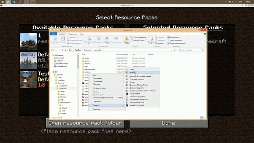Click the Вставить paste ribbon icon
254x143 pixels.
(x=63, y=40)
